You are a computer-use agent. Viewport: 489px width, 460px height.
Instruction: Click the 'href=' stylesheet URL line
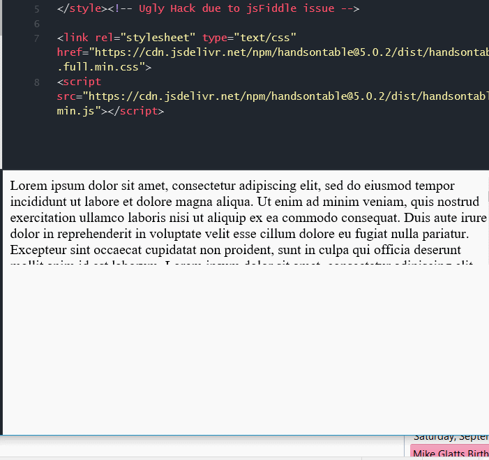(x=273, y=52)
